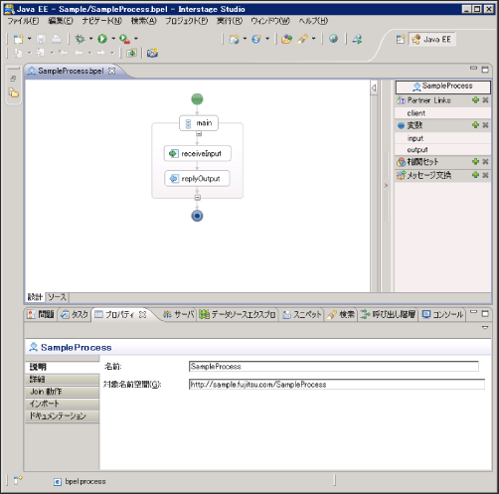Hide palette with left-pointing arrow
The image size is (499, 494).
(x=374, y=87)
